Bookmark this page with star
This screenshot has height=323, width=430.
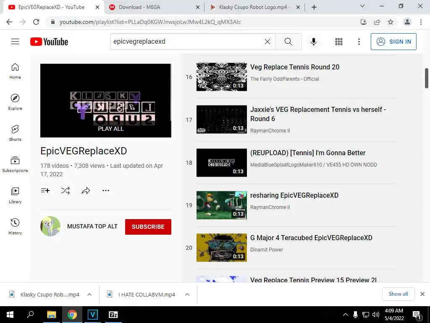[x=391, y=22]
